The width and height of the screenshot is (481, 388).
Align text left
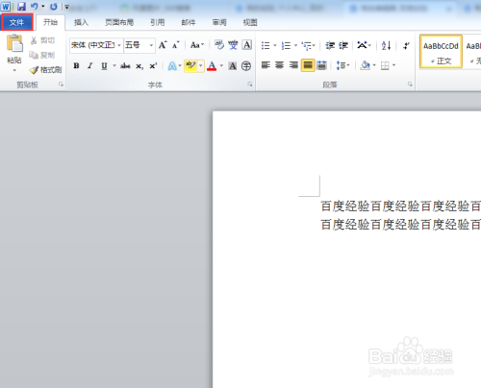tap(266, 65)
